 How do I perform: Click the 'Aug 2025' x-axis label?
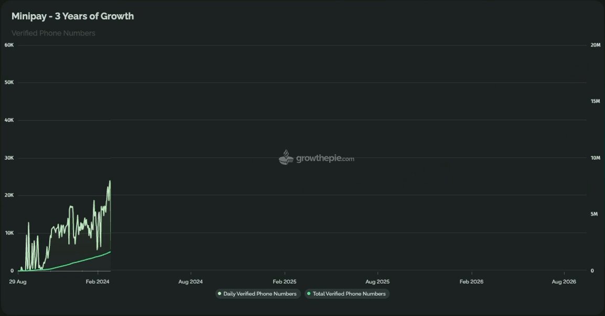pos(377,282)
